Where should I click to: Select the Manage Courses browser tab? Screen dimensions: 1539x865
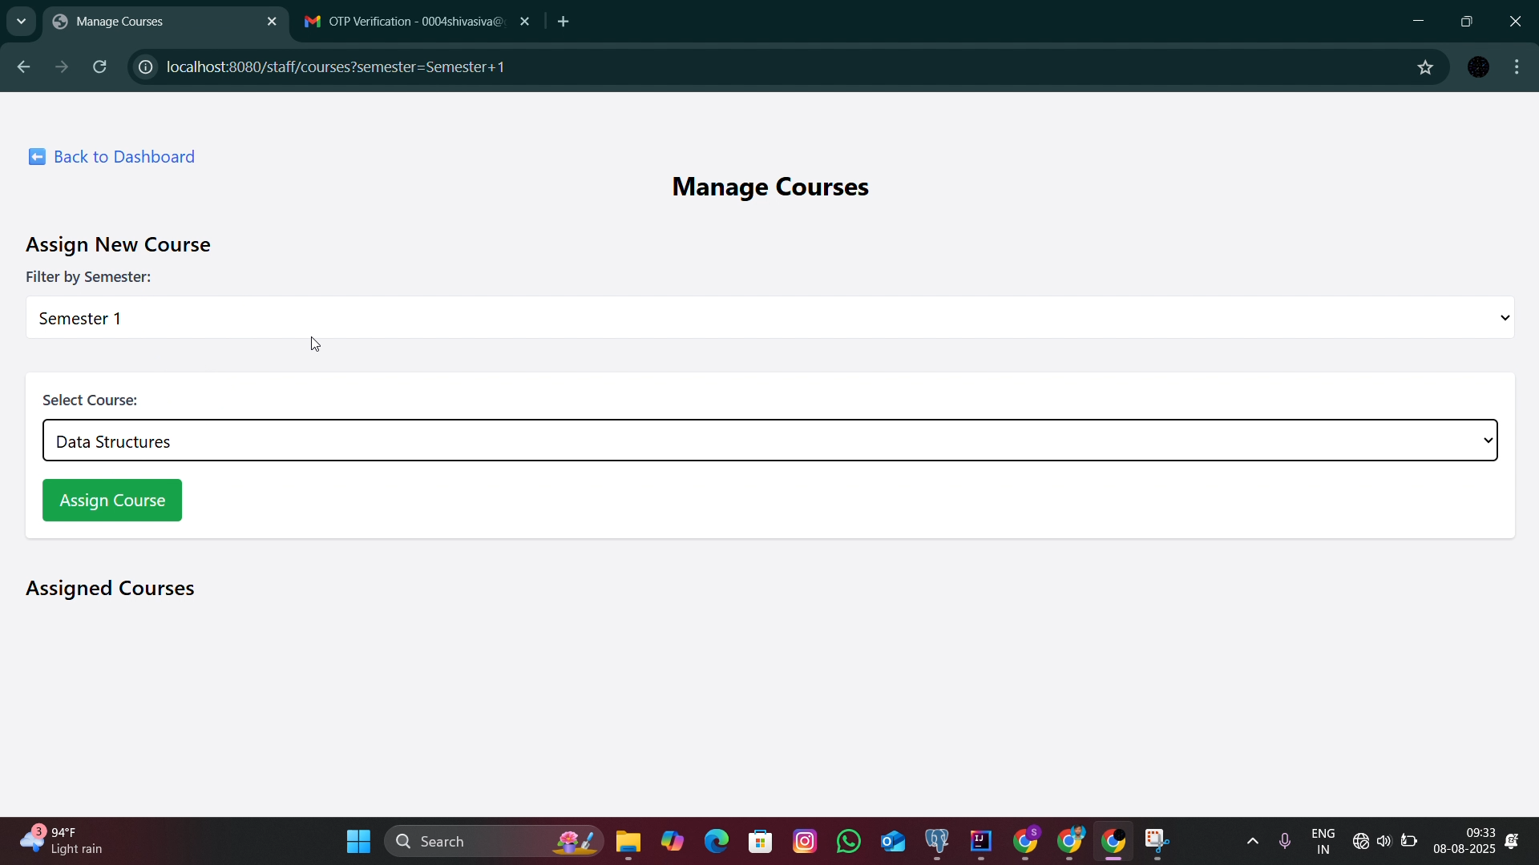point(160,22)
